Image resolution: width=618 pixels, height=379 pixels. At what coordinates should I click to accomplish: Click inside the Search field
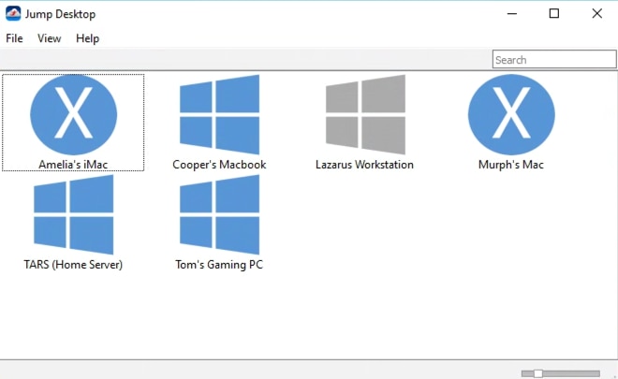(x=554, y=60)
